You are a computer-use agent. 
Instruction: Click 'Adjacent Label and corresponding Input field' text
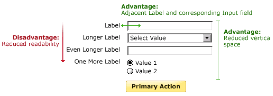point(187,13)
